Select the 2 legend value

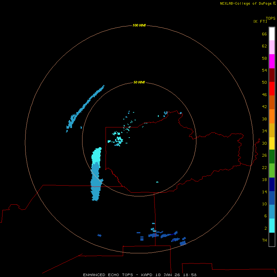[x=266, y=228]
